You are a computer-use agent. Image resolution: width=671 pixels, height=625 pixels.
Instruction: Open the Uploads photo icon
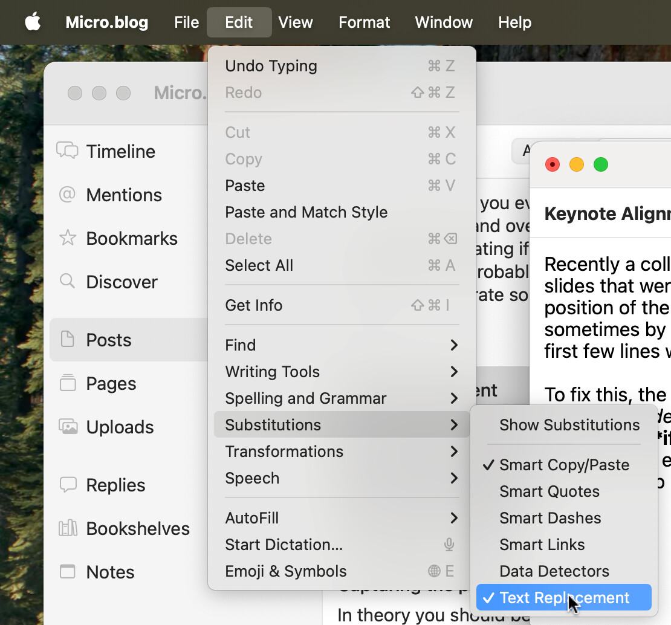coord(68,427)
